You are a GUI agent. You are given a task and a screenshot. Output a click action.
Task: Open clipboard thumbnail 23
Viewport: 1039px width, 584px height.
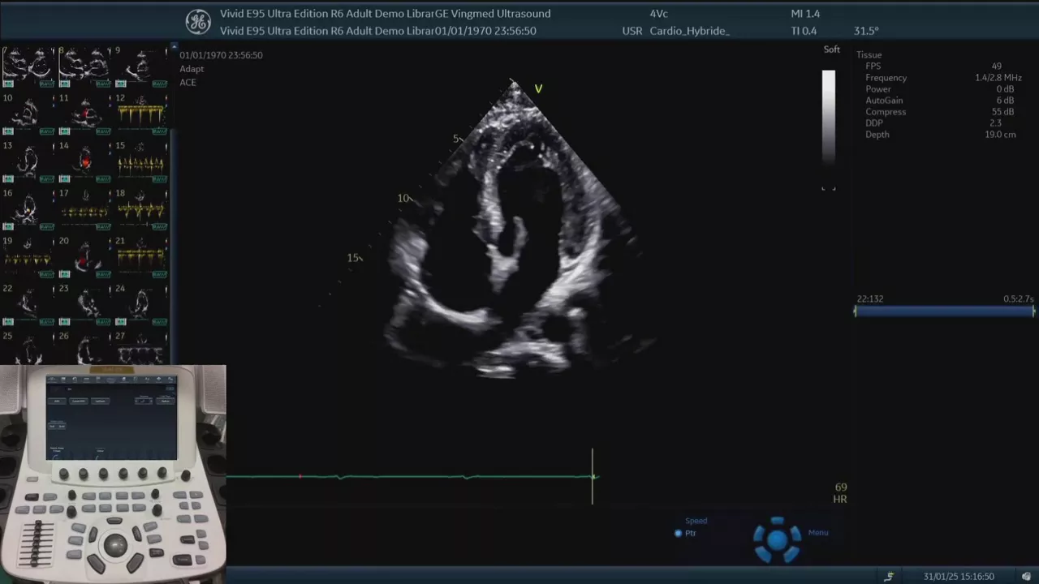point(85,304)
